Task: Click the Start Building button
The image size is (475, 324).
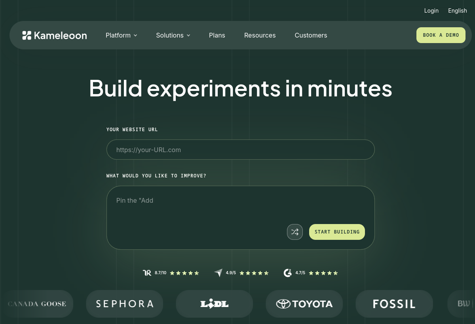Action: point(337,232)
